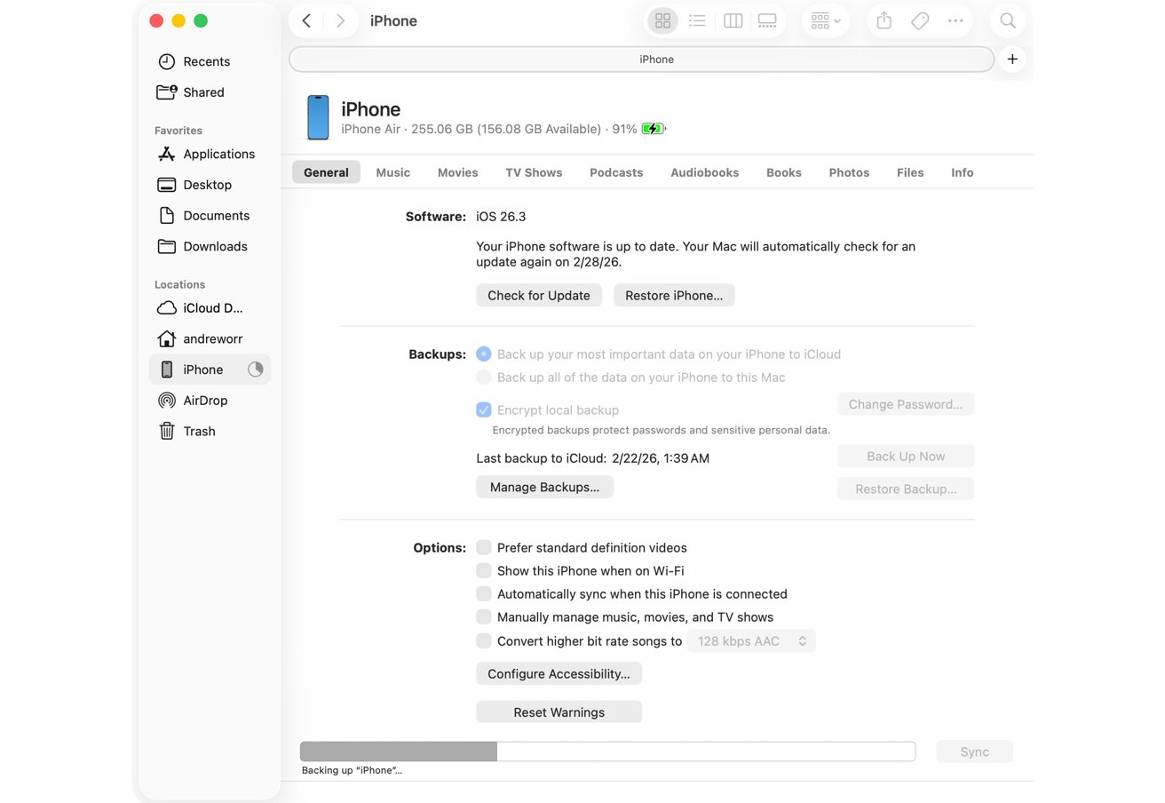Open the 128 kbps AAC bitrate dropdown
The image size is (1165, 803).
tap(751, 641)
